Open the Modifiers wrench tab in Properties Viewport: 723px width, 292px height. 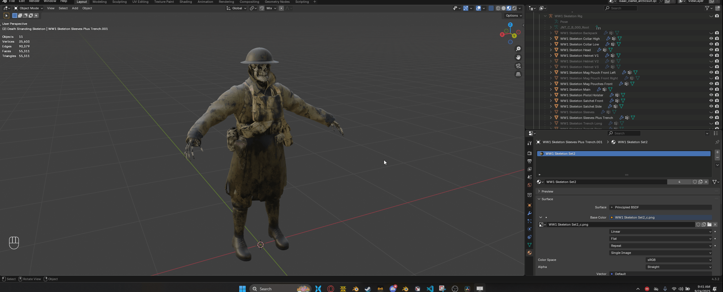pyautogui.click(x=530, y=213)
